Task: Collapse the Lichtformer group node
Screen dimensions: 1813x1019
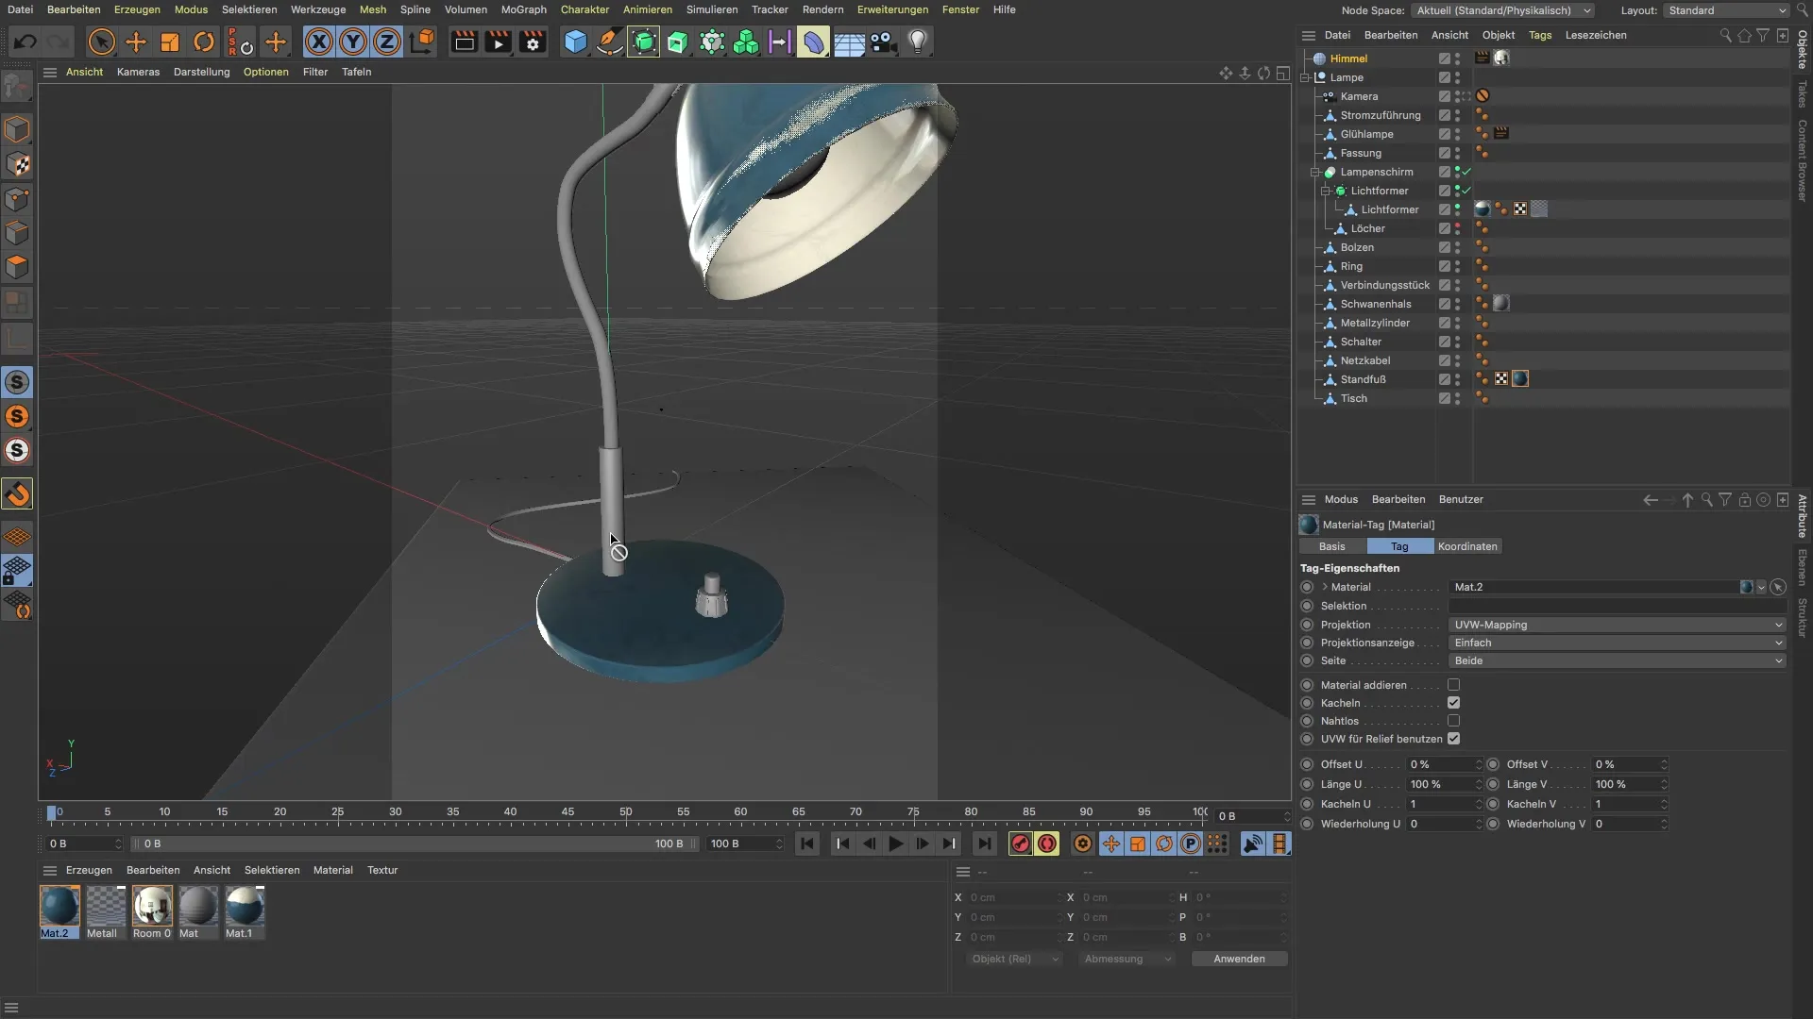Action: point(1325,191)
